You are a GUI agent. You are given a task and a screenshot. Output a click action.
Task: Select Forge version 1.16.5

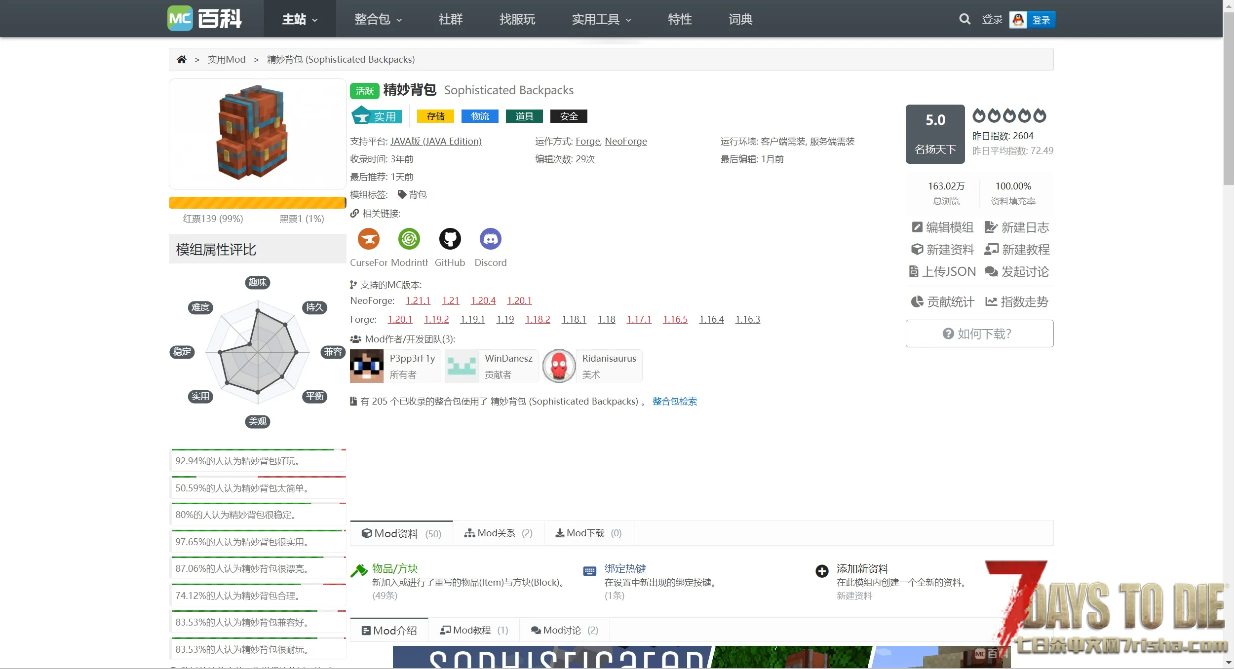point(675,320)
